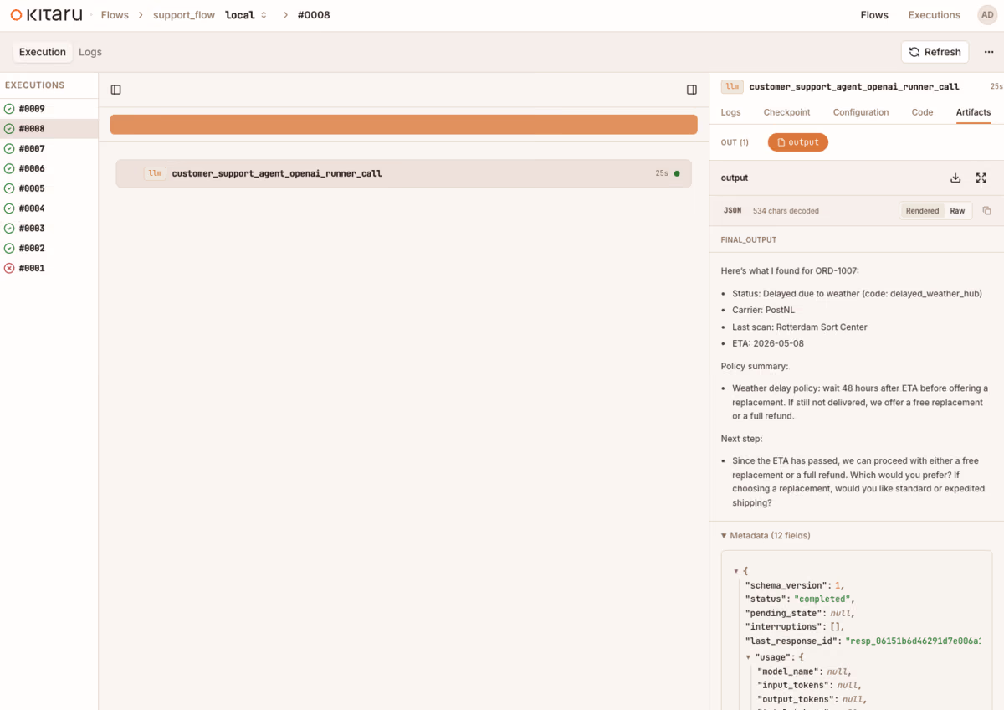Click the 'ETA: 2026-05-08' line
Screen dimensions: 1004x710
pyautogui.click(x=768, y=343)
